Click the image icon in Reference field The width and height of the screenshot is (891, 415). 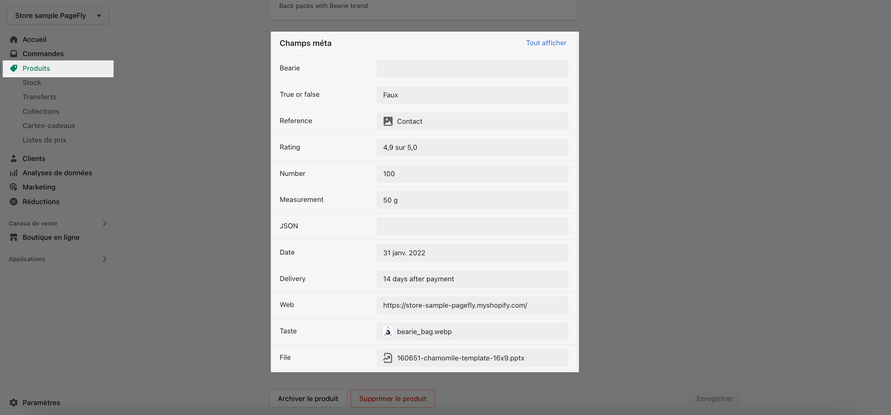388,121
